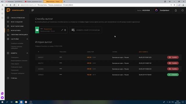Viewport: 186px width, 104px height.
Task: Switch to the Gmail Входящие browser tab
Action: (14, 1)
